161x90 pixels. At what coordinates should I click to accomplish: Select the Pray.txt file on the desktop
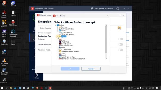coord(13,13)
